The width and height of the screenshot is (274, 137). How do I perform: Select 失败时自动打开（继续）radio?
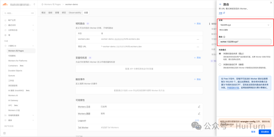click(x=220, y=65)
